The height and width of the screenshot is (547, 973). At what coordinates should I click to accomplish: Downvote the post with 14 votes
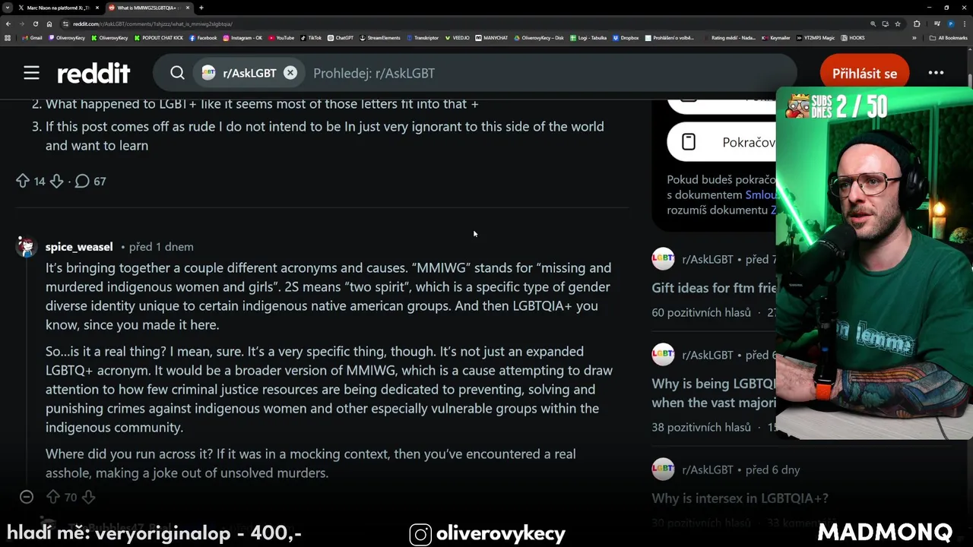(x=56, y=181)
